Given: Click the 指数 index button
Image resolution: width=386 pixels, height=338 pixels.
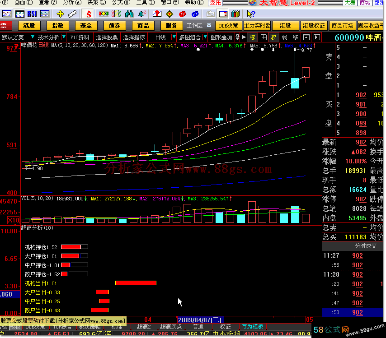Looking at the screenshot, I should pos(57,26).
